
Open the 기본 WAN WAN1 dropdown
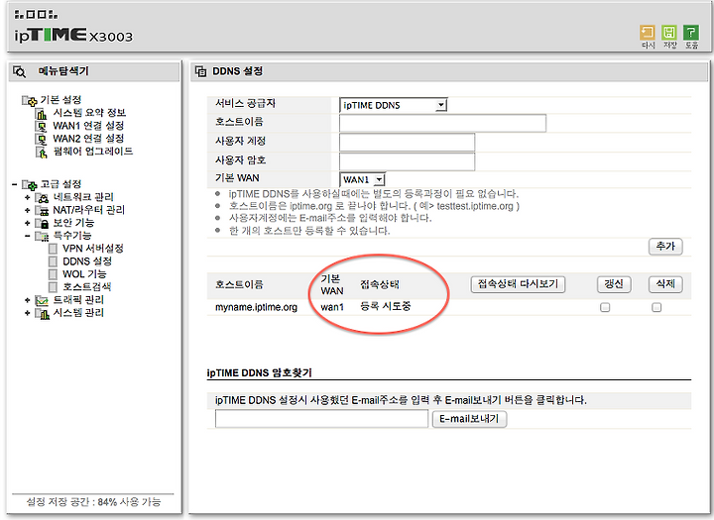363,179
